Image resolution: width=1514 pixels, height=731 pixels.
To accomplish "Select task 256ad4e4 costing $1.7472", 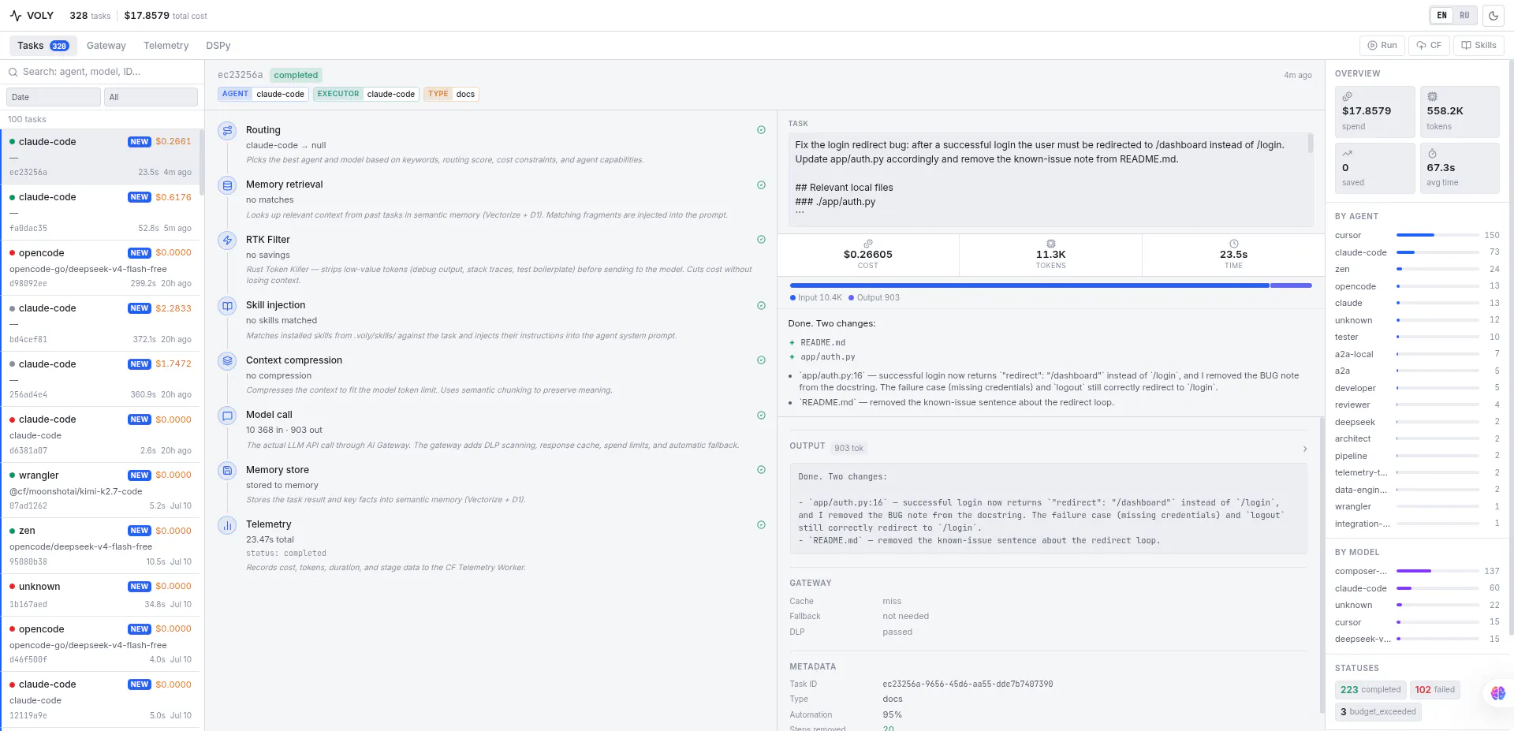I will coord(101,379).
